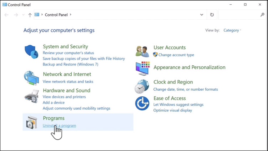Viewport: 268px width, 151px height.
Task: Open the User Accounts people icon
Action: (x=142, y=51)
